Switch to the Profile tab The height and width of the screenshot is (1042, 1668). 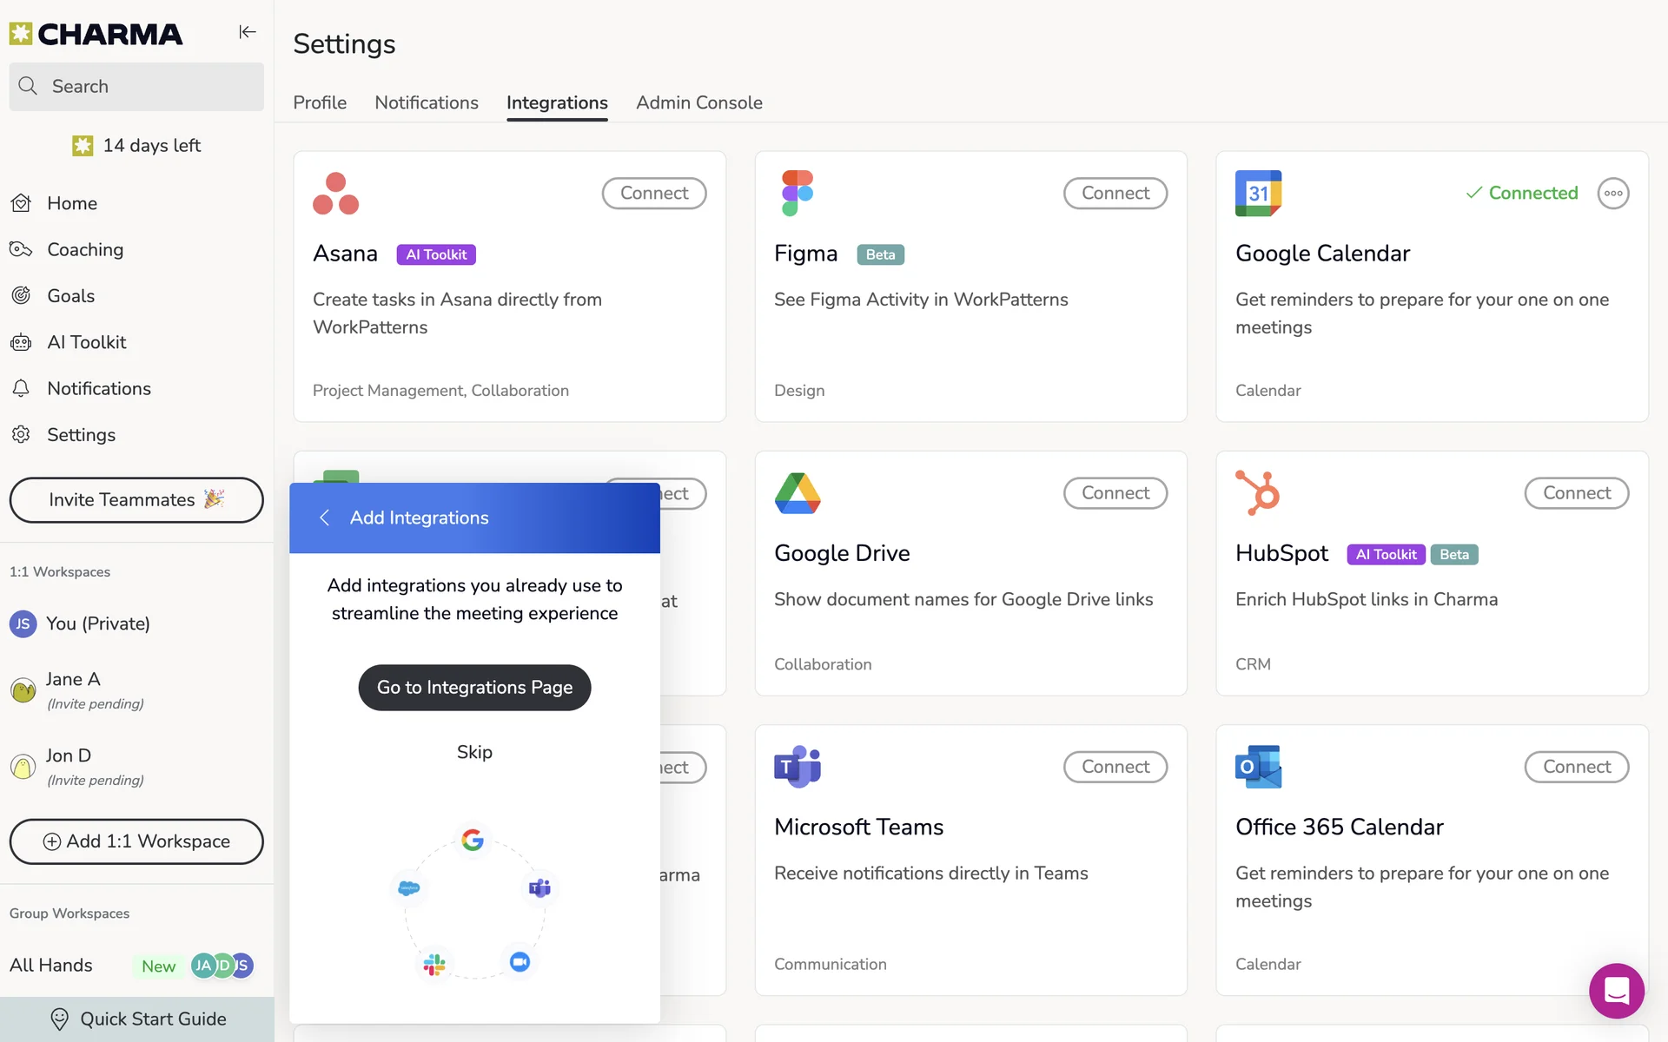[x=319, y=102]
